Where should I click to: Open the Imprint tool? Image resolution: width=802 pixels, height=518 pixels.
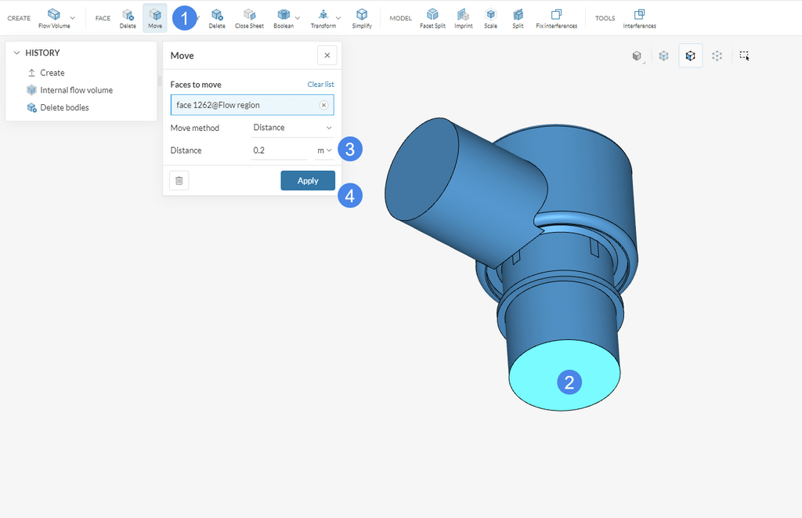pos(464,18)
